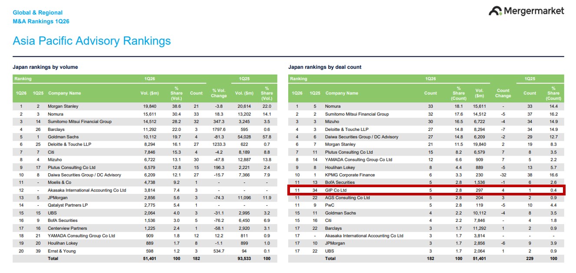Click the Vol. ($m) header in deal count table
The height and width of the screenshot is (273, 576).
479,93
